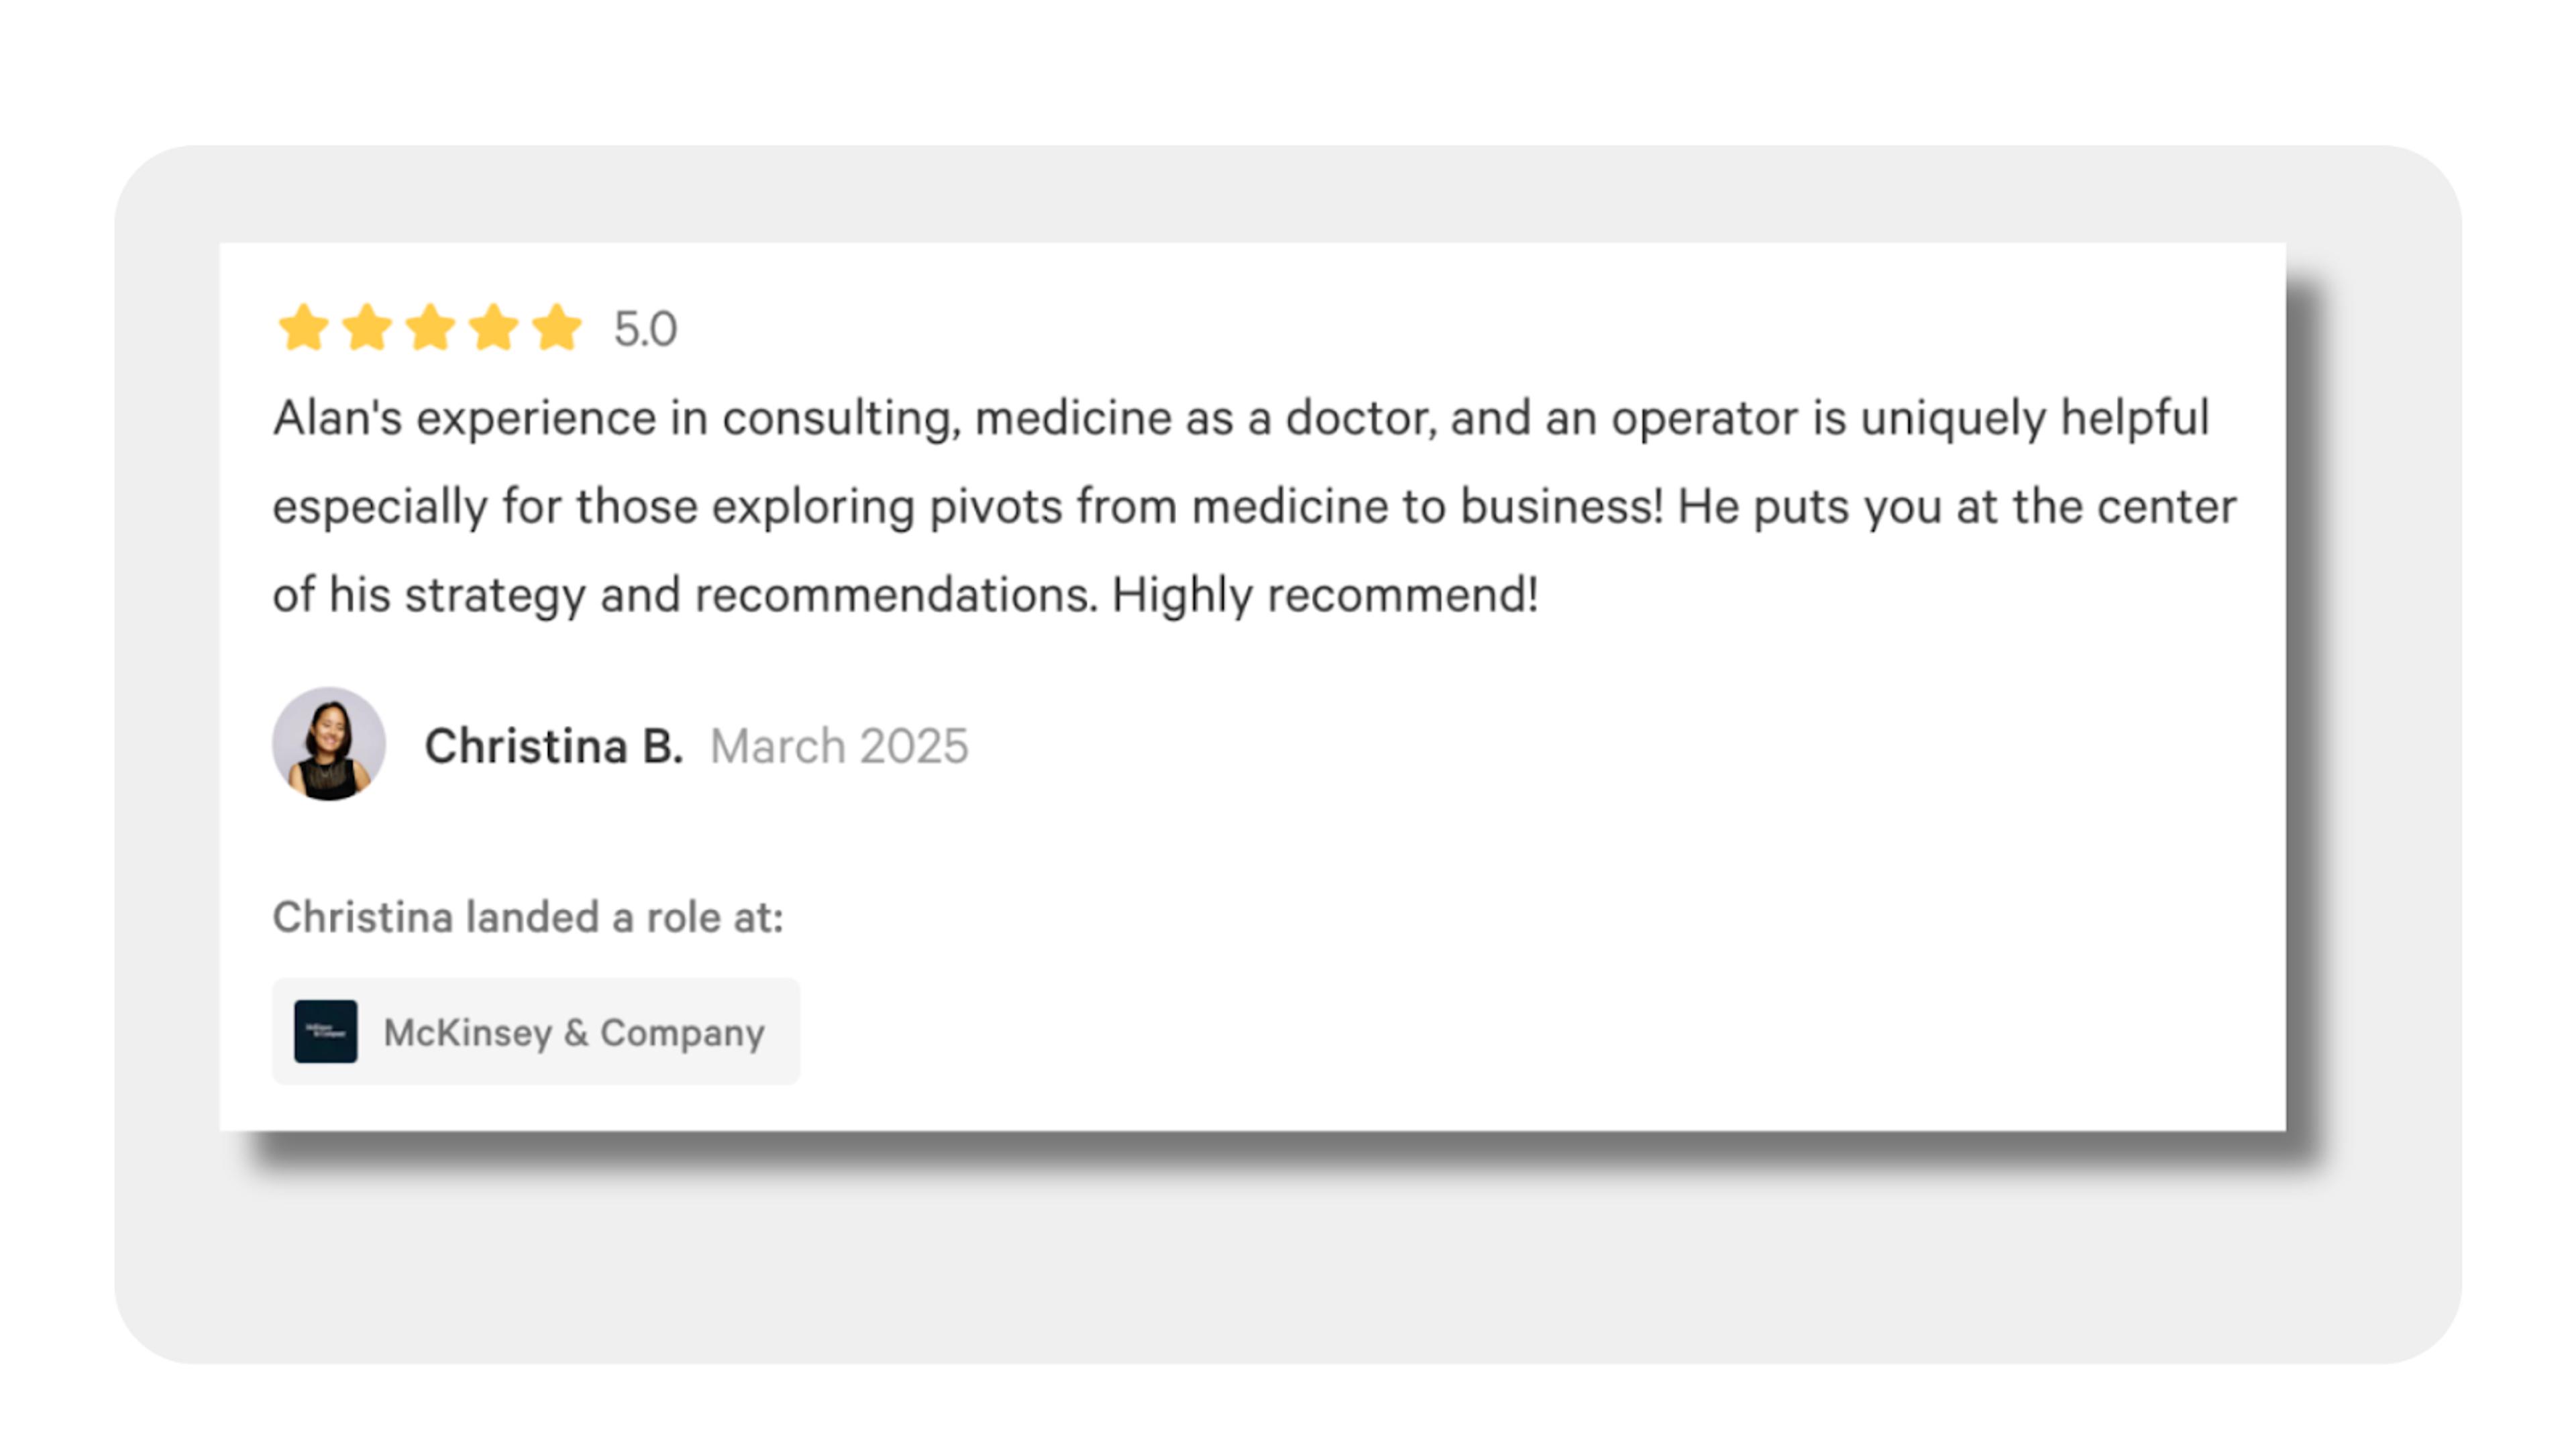Click the fifth and last star
The image size is (2576, 1449).
pyautogui.click(x=557, y=328)
